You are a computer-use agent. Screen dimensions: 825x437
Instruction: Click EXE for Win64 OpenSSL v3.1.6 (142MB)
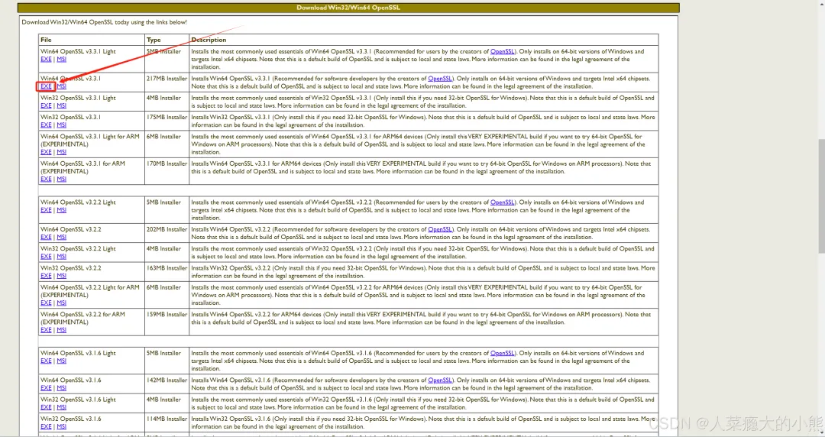[x=46, y=388]
